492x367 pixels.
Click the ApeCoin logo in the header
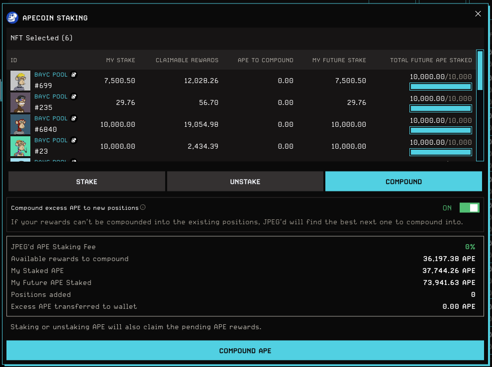[x=12, y=18]
